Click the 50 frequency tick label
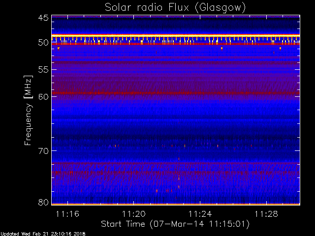Image resolution: width=315 pixels, height=236 pixels. 43,43
